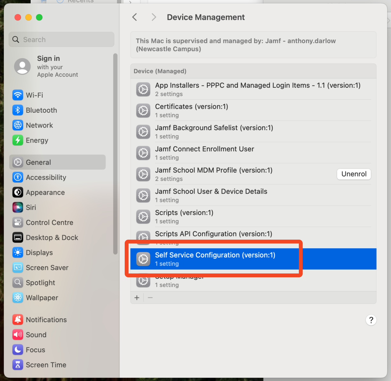Click the Accessibility icon
The width and height of the screenshot is (391, 381).
(x=18, y=177)
